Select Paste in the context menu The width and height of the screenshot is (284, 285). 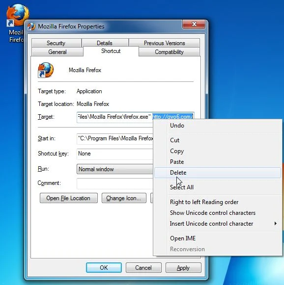click(x=218, y=162)
